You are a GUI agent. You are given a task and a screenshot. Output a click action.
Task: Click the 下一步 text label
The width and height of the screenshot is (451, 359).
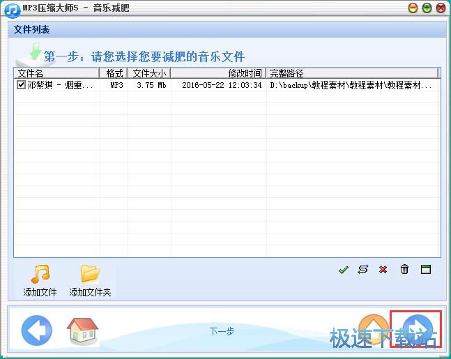[222, 331]
